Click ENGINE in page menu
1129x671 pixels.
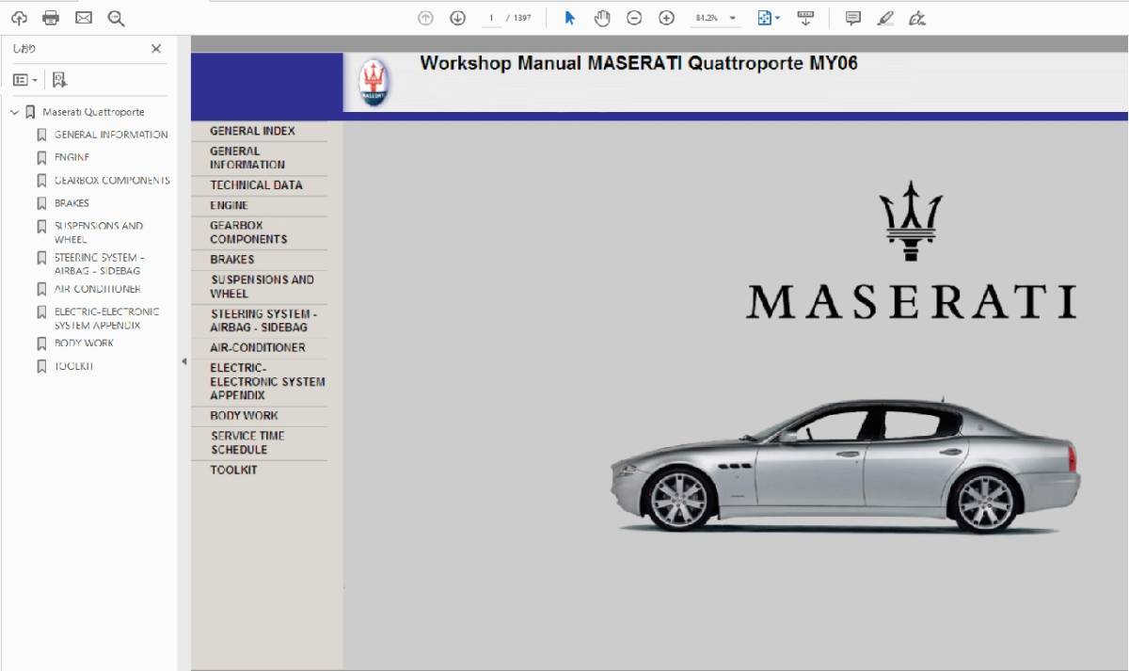(229, 205)
